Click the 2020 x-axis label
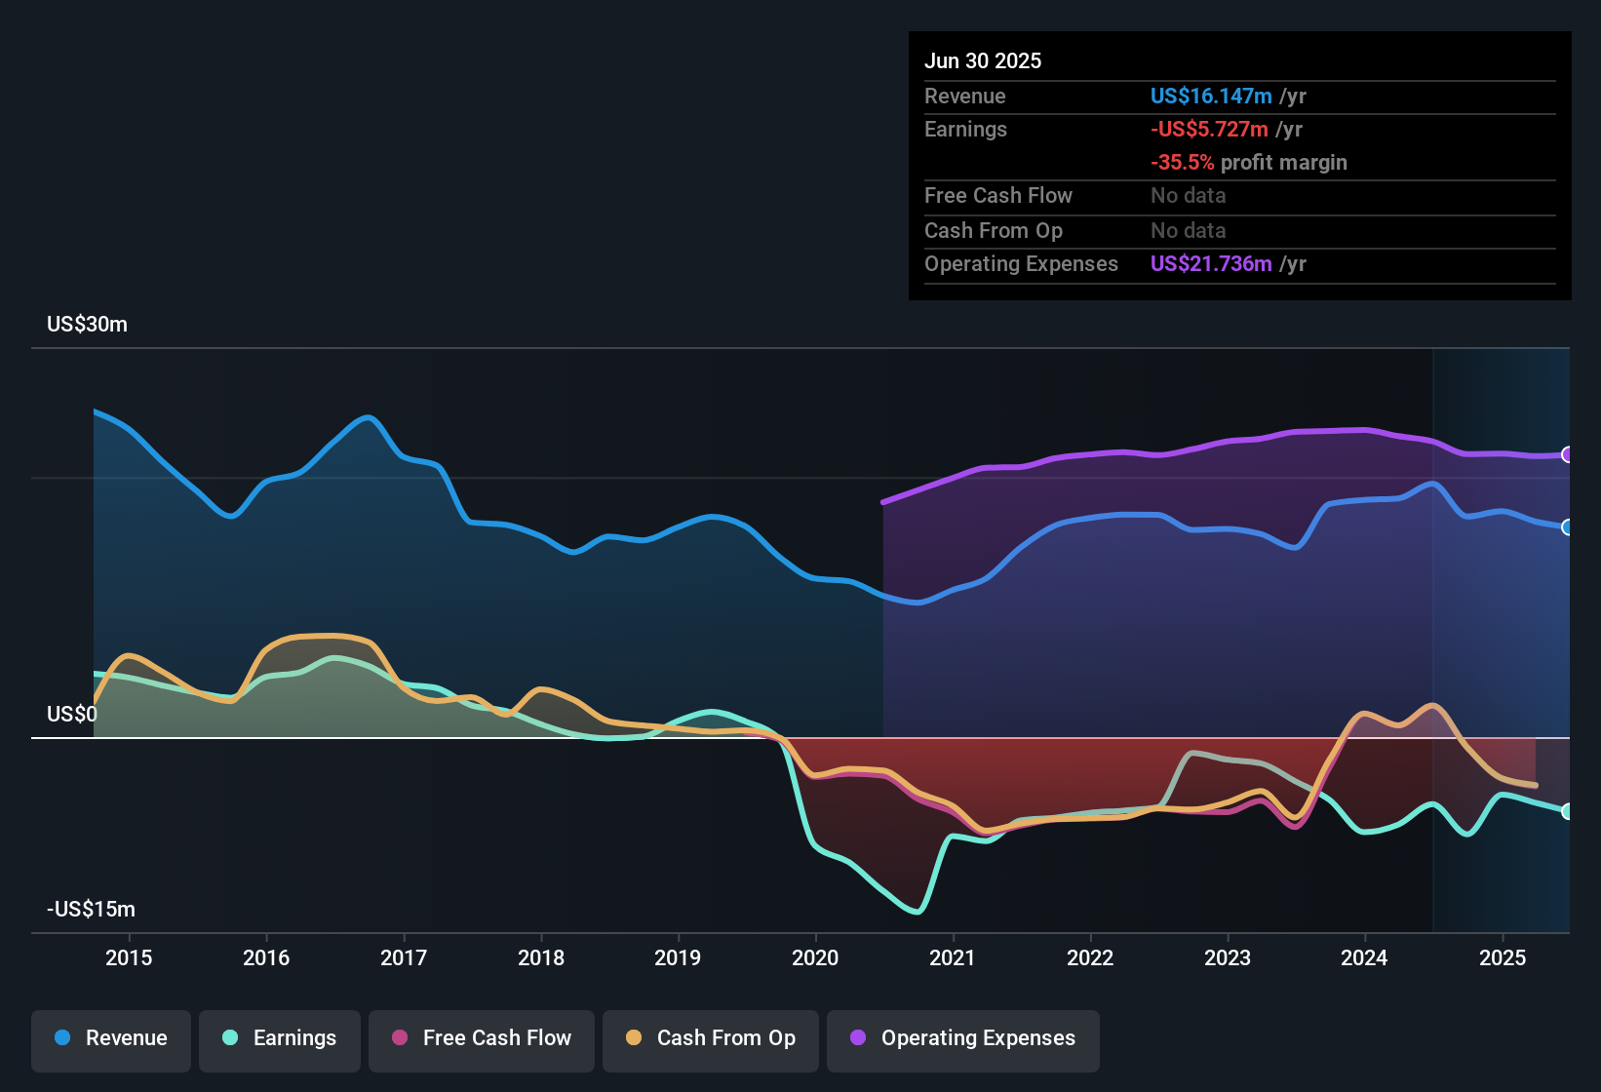The image size is (1601, 1092). [815, 958]
